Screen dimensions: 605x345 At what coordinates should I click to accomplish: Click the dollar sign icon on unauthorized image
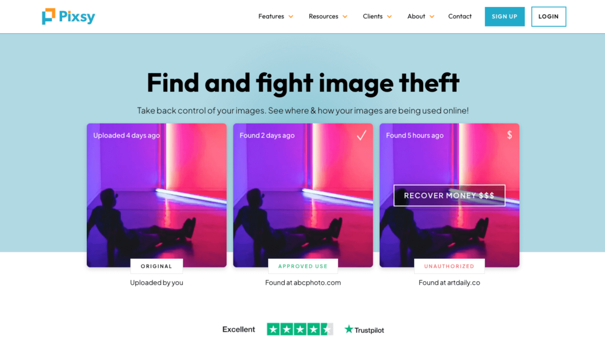coord(509,135)
